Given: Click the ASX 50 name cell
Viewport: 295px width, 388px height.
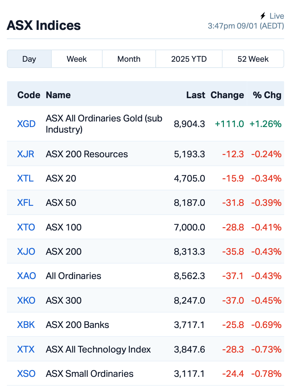Looking at the screenshot, I should click(x=61, y=203).
